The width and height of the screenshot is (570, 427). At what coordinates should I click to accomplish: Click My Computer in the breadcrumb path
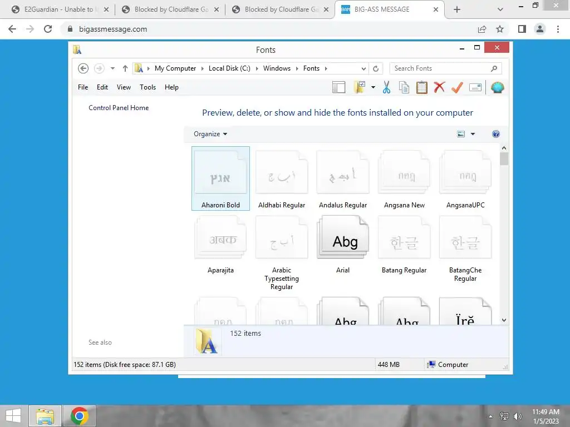pyautogui.click(x=175, y=68)
